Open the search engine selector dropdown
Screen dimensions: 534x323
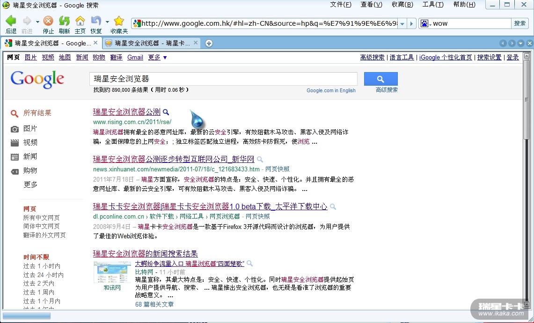pyautogui.click(x=425, y=23)
